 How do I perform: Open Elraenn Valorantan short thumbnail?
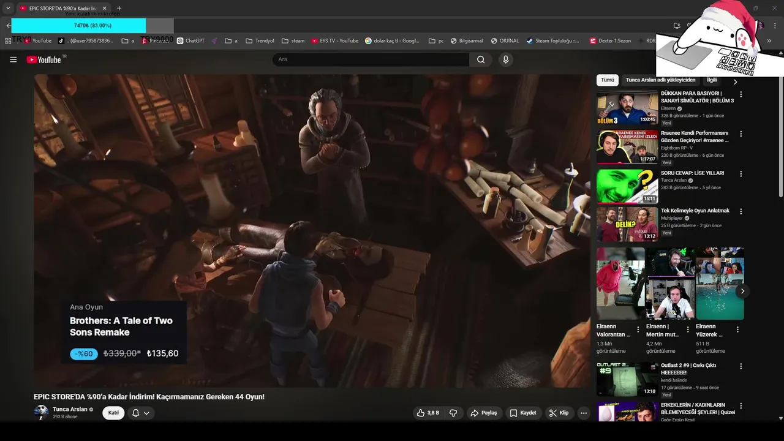620,284
